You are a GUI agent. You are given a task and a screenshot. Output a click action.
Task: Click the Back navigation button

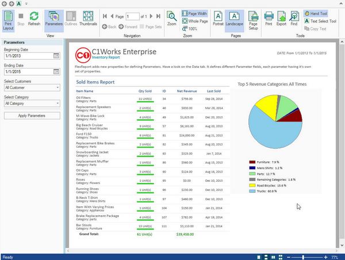pos(109,26)
